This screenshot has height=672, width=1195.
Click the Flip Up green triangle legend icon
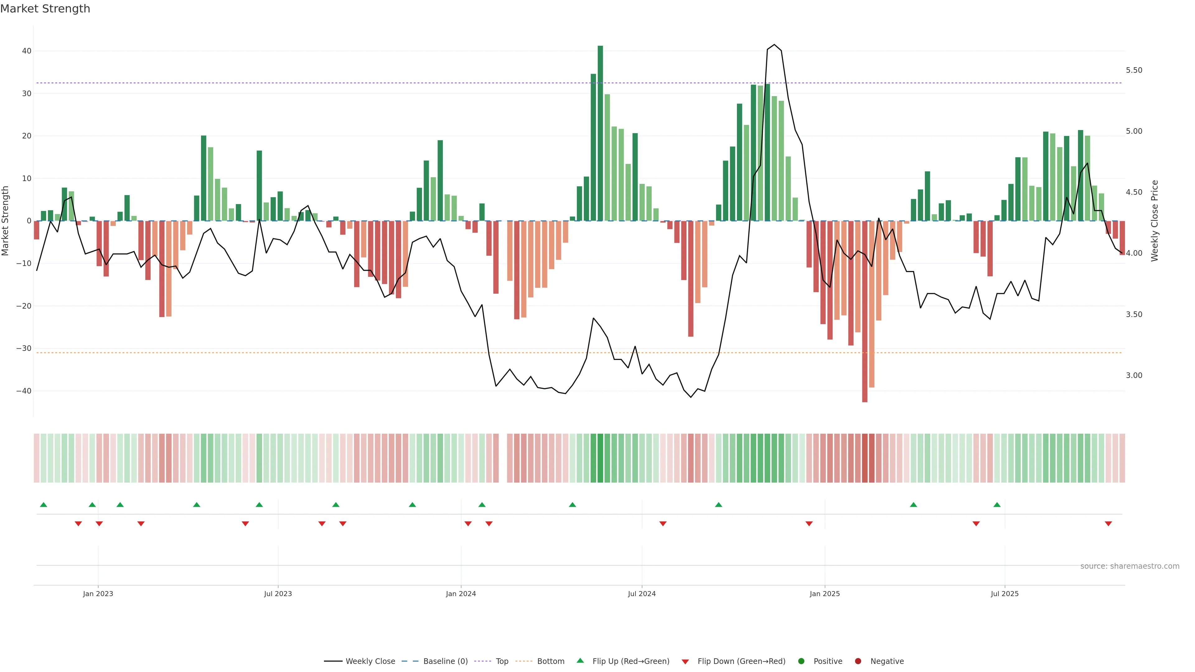click(x=580, y=661)
